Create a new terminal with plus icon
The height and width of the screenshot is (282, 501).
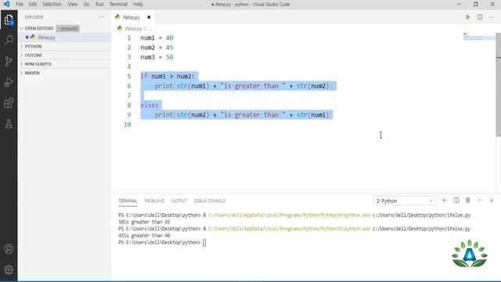tap(444, 201)
